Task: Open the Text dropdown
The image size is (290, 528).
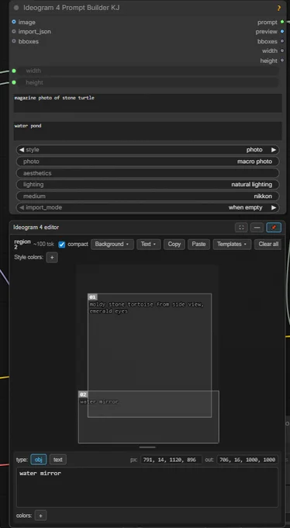Action: click(x=148, y=244)
